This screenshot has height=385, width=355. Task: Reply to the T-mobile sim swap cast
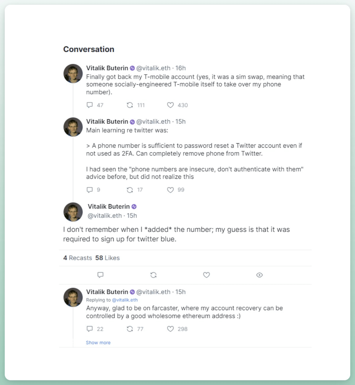[90, 105]
